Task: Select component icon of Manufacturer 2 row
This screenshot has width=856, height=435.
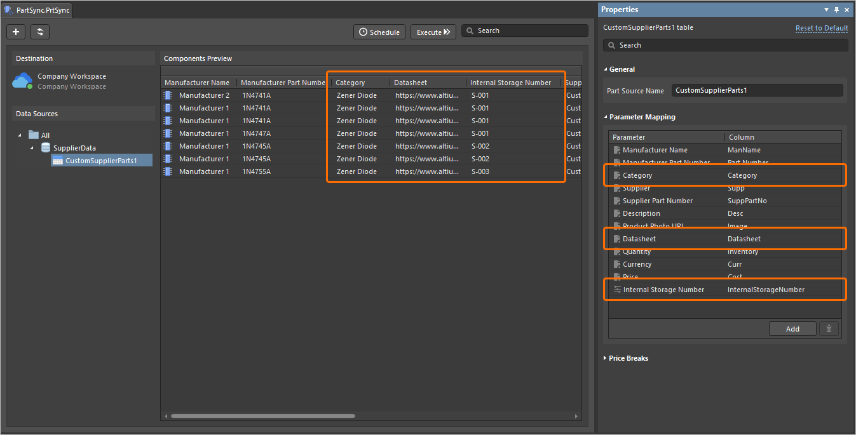Action: [x=168, y=95]
